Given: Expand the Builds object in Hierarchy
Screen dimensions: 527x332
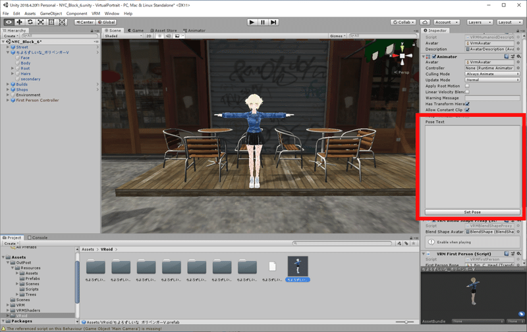Looking at the screenshot, I should (8, 84).
